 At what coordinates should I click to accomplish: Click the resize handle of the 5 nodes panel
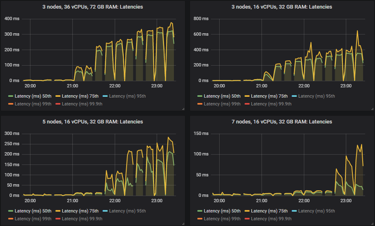pyautogui.click(x=183, y=224)
